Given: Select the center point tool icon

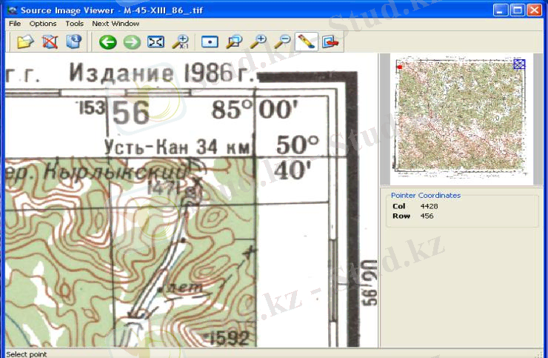Looking at the screenshot, I should tap(210, 42).
